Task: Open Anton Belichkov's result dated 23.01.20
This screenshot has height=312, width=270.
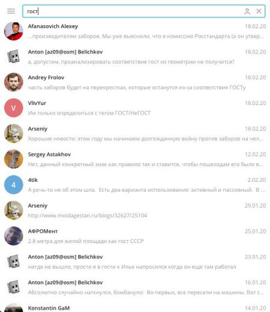Action: [x=135, y=262]
